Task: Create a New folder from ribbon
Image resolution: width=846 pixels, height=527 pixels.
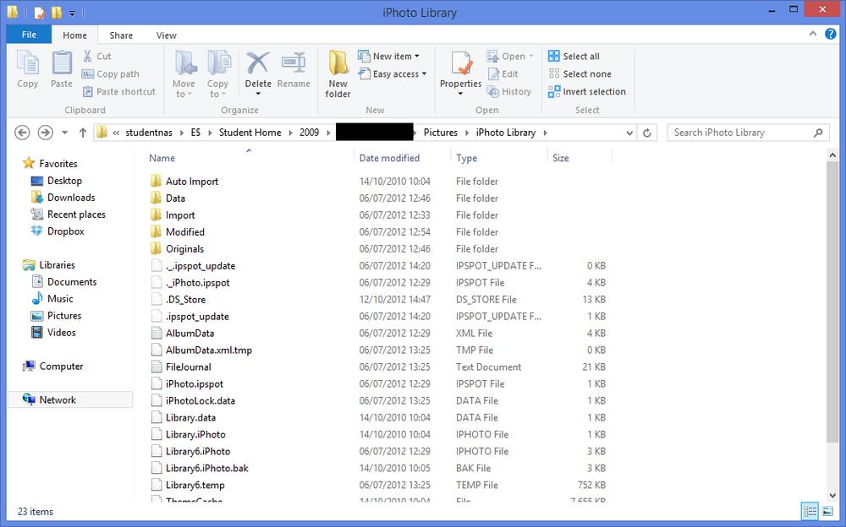Action: (338, 74)
